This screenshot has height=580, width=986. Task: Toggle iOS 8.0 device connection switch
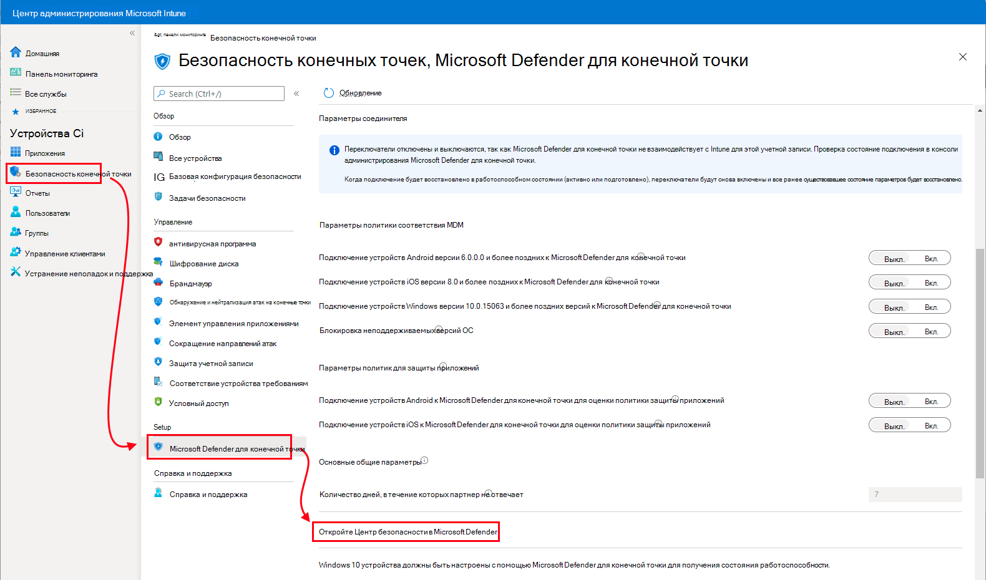click(x=909, y=283)
